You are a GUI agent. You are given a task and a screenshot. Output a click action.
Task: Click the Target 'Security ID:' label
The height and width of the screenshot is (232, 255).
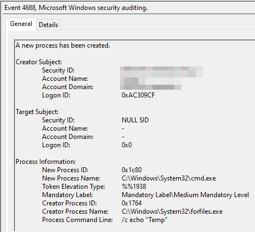[58, 120]
